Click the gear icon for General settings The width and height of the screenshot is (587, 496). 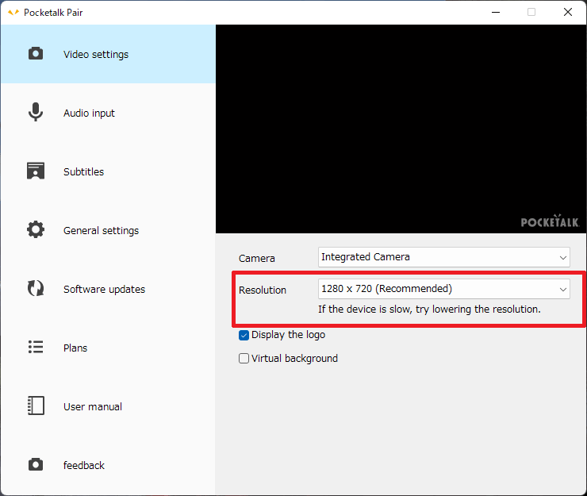click(36, 230)
